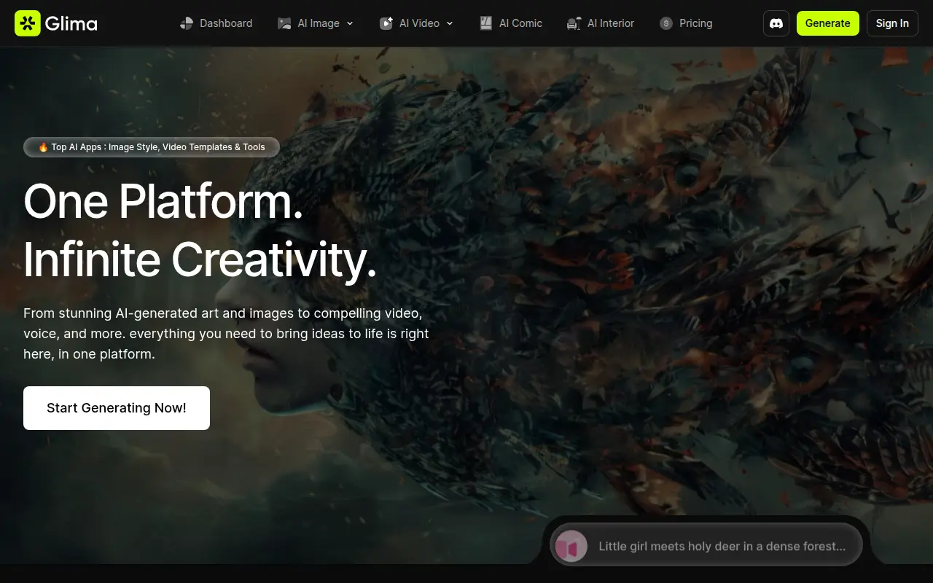Click the Dashboard pie chart icon

[x=187, y=23]
